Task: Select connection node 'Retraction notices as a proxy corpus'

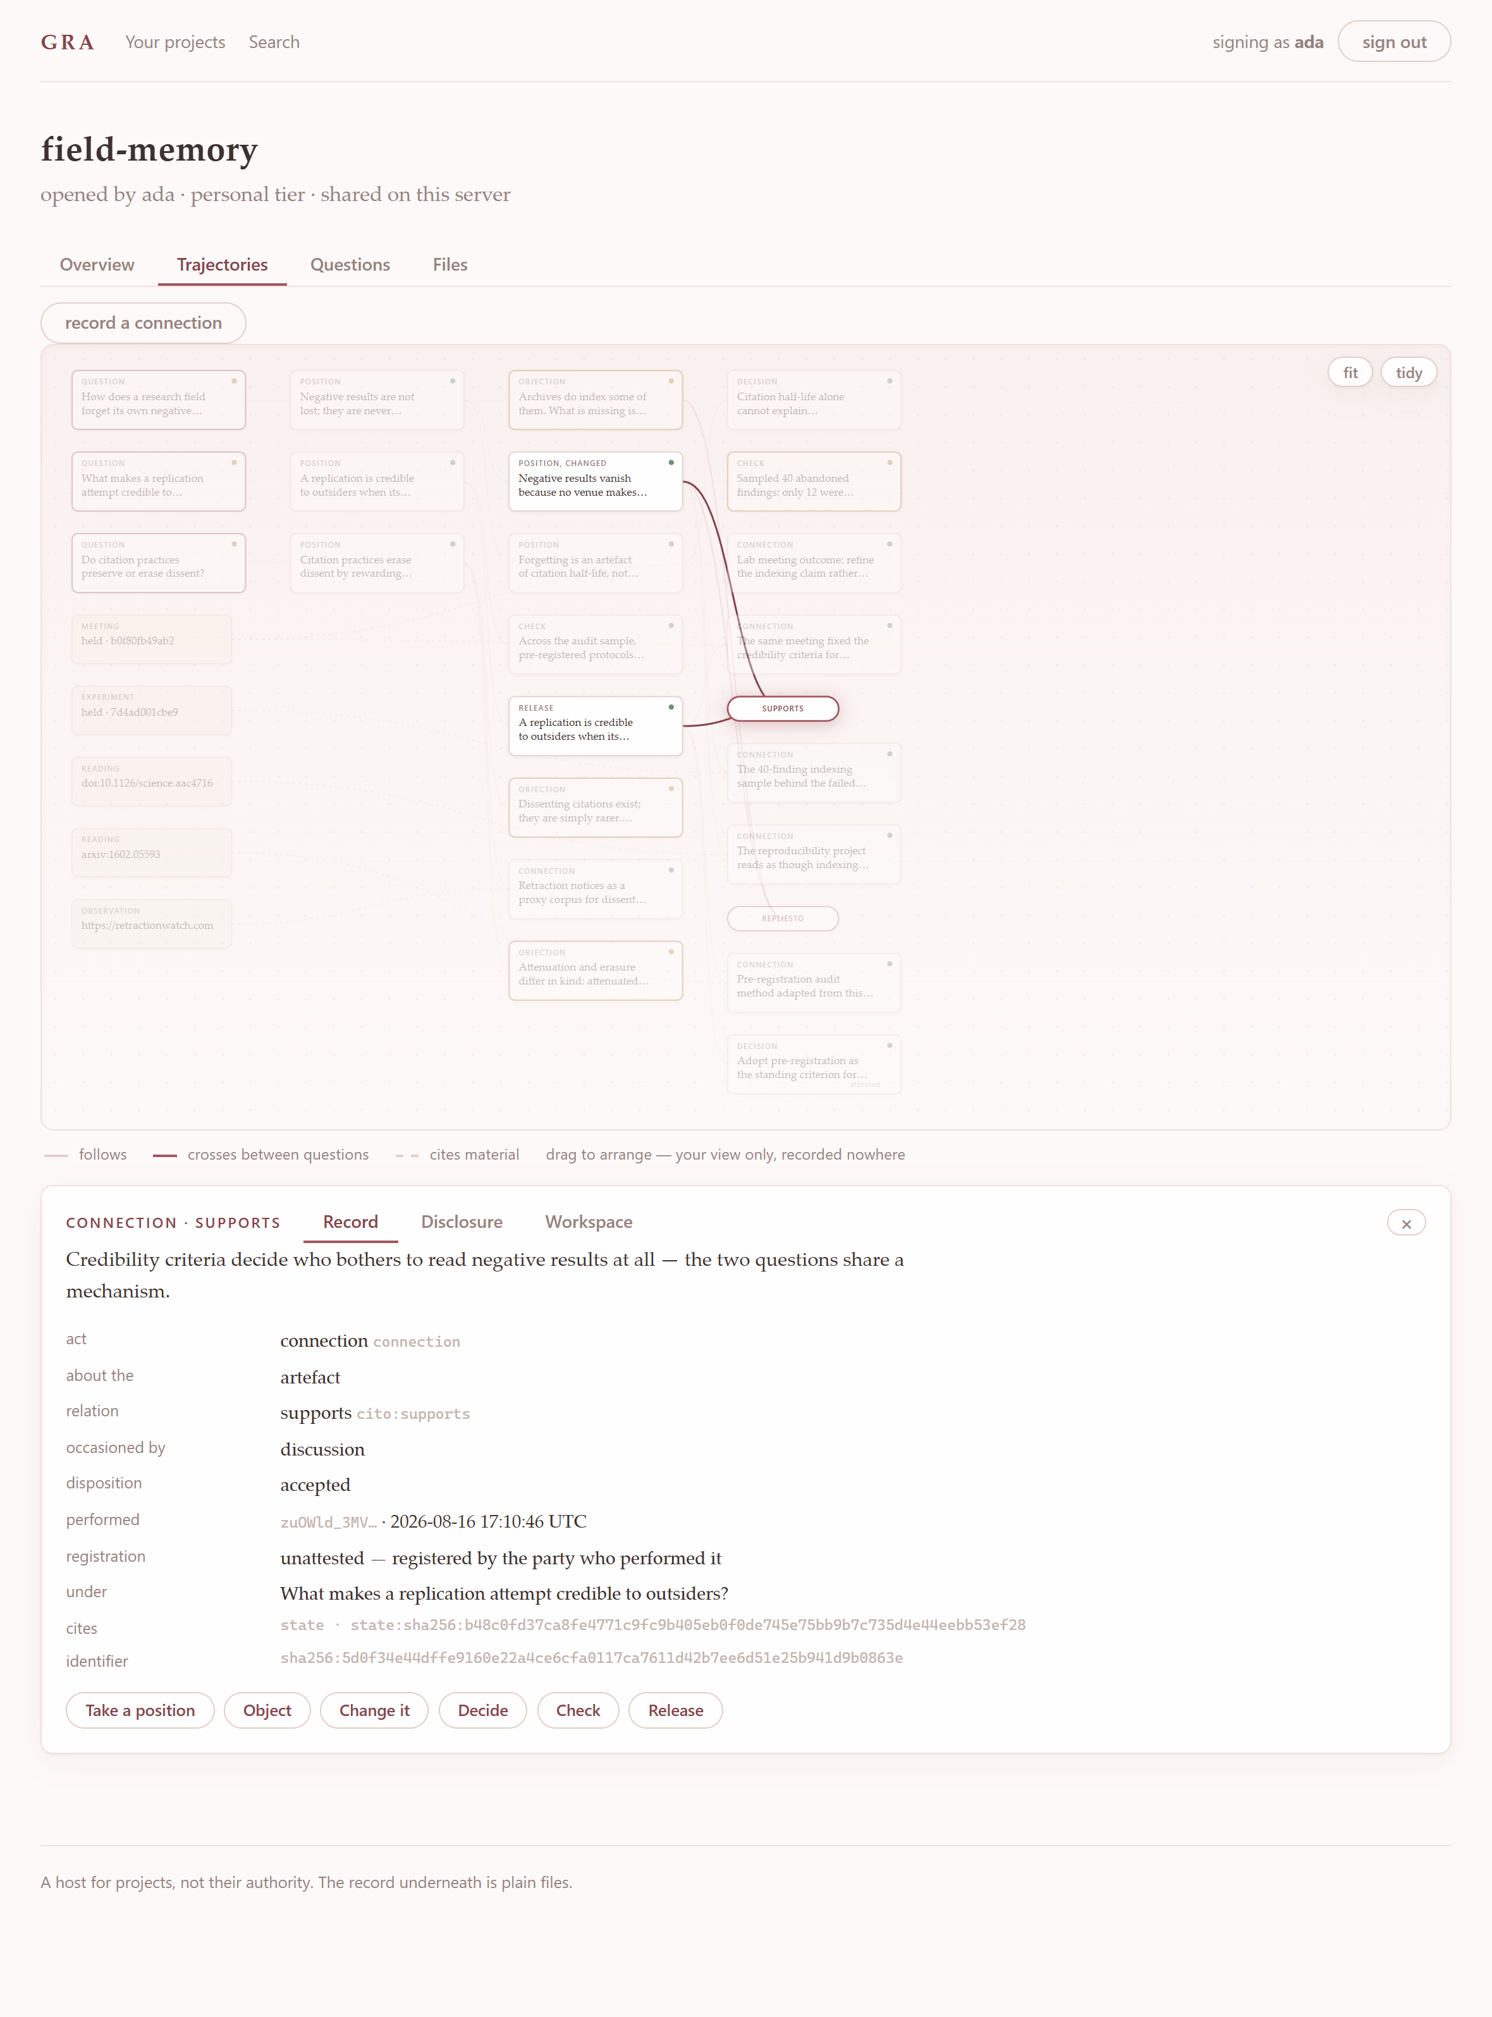Action: coord(595,890)
